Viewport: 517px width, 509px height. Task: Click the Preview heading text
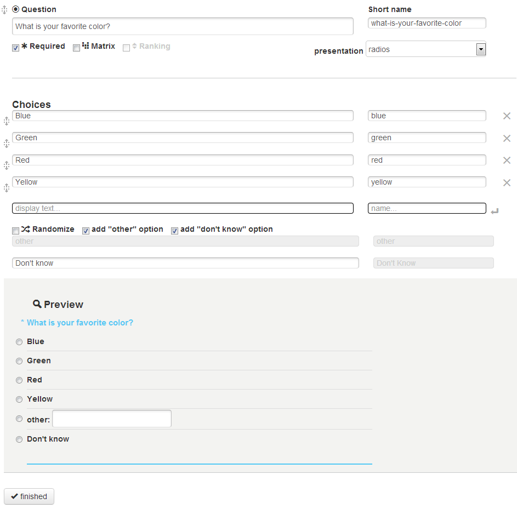(63, 305)
